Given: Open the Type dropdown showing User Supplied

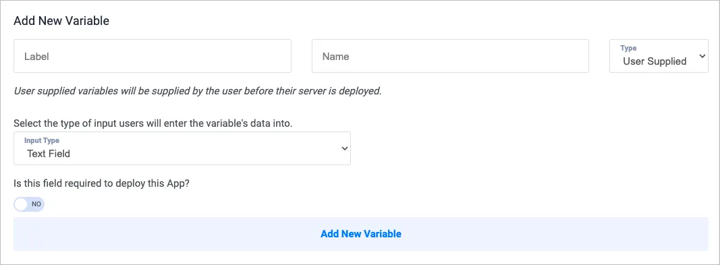Looking at the screenshot, I should point(659,56).
